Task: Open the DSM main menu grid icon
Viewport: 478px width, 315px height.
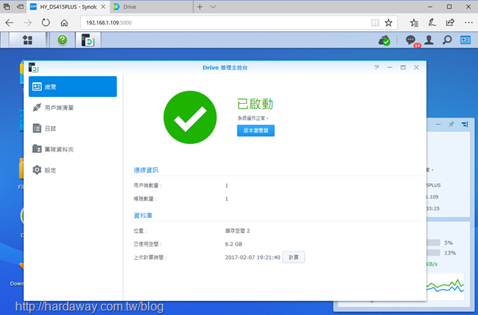Action: click(28, 40)
